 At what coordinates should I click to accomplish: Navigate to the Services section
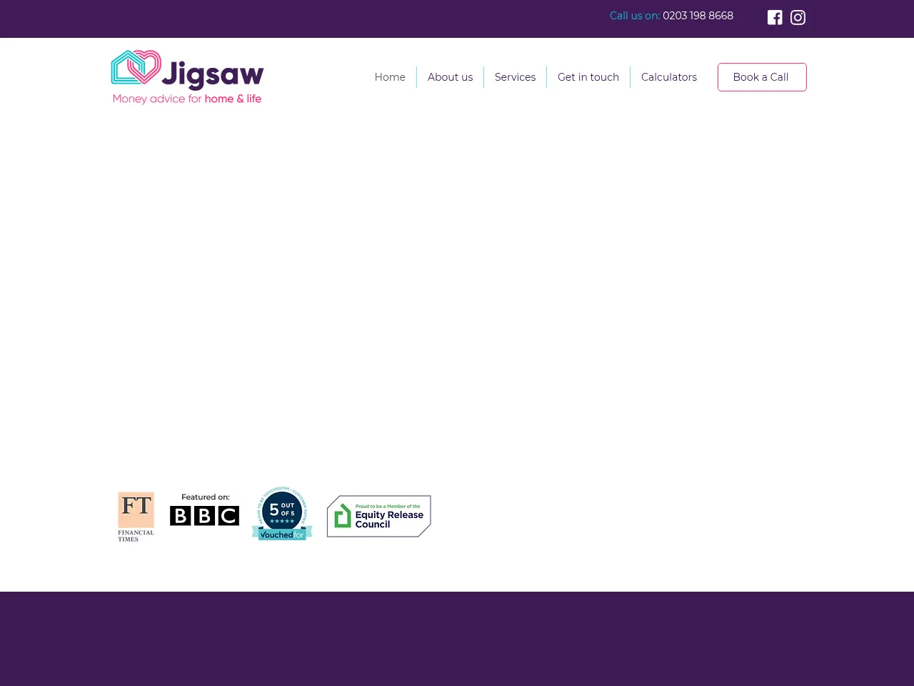pos(515,77)
